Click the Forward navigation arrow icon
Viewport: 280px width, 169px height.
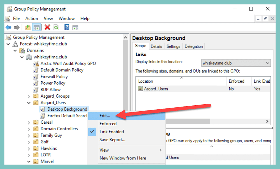17,27
